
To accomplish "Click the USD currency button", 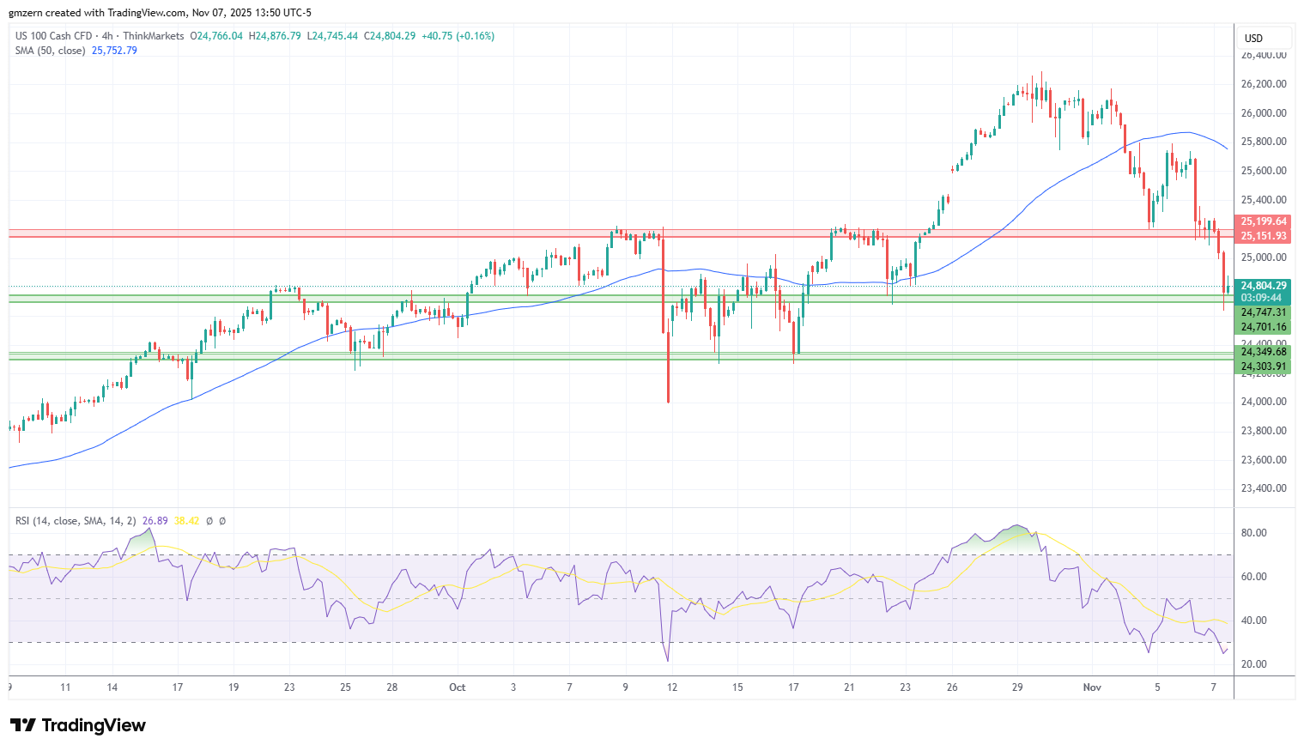I will click(x=1264, y=38).
